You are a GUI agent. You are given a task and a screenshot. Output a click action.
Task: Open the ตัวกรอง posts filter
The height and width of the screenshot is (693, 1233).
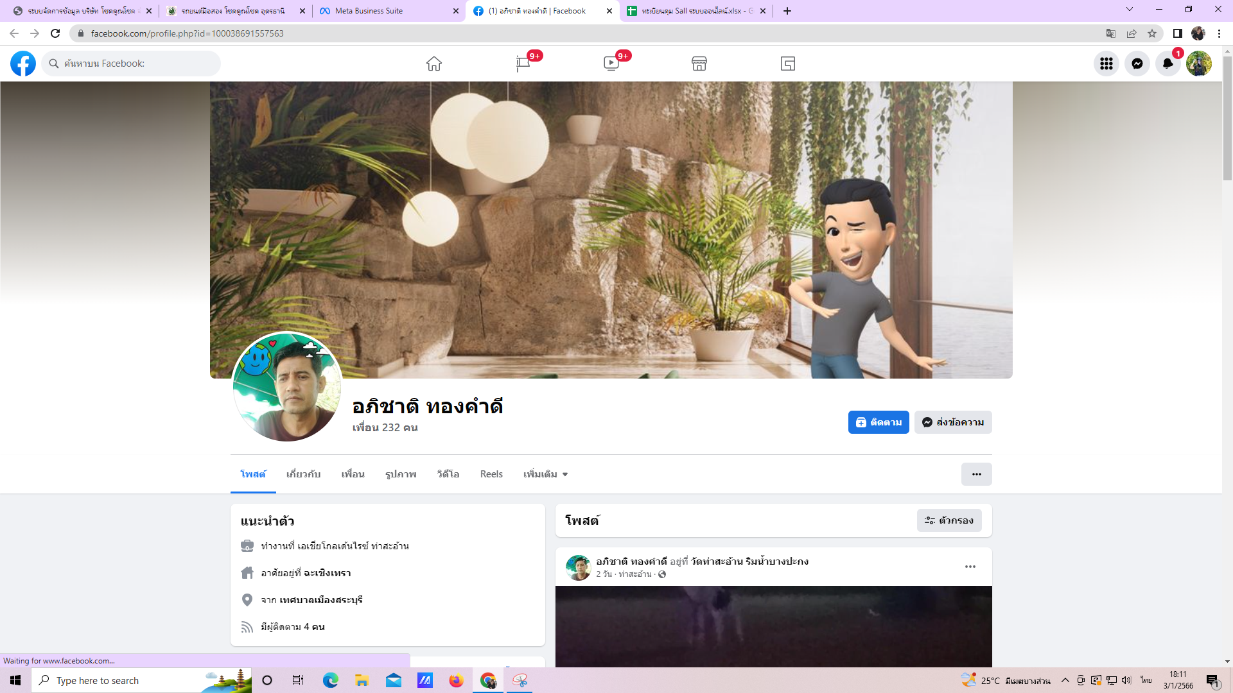coord(949,520)
